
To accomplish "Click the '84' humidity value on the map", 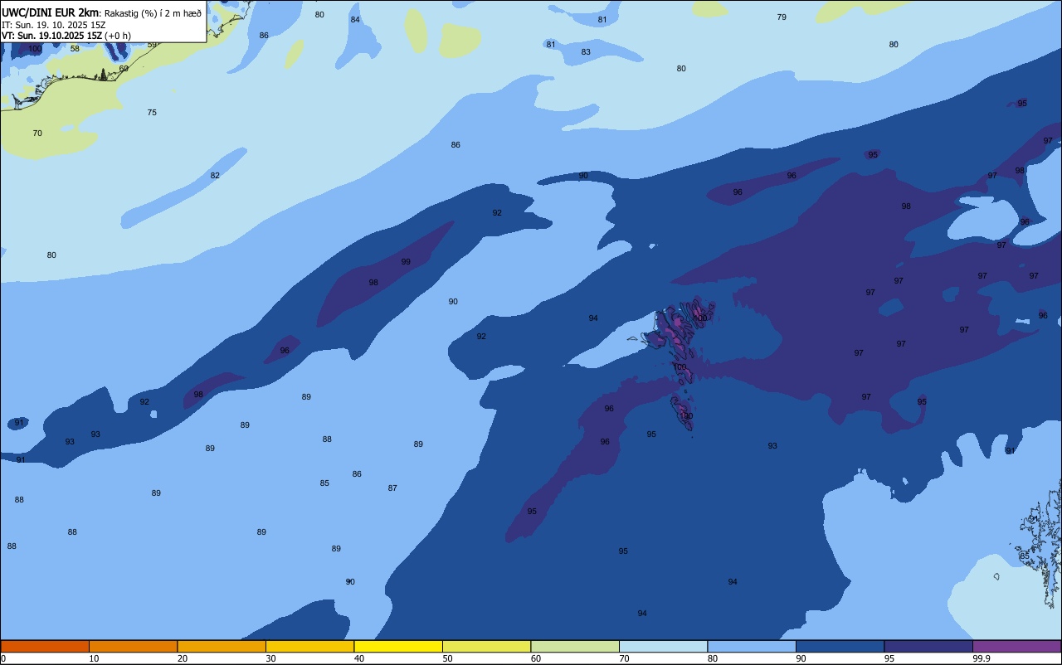I will pos(355,20).
